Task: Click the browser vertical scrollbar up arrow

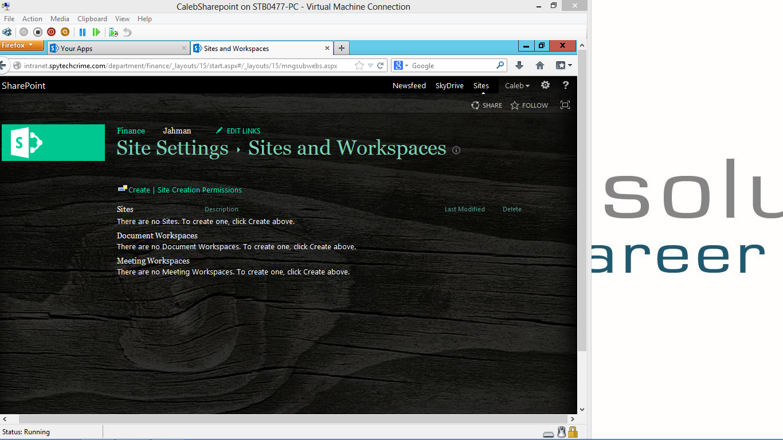Action: [x=582, y=45]
